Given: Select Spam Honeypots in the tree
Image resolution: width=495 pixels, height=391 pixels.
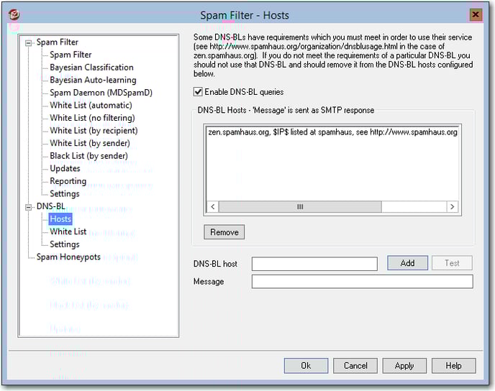Looking at the screenshot, I should [68, 257].
